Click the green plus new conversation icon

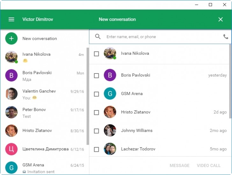[x=11, y=38]
